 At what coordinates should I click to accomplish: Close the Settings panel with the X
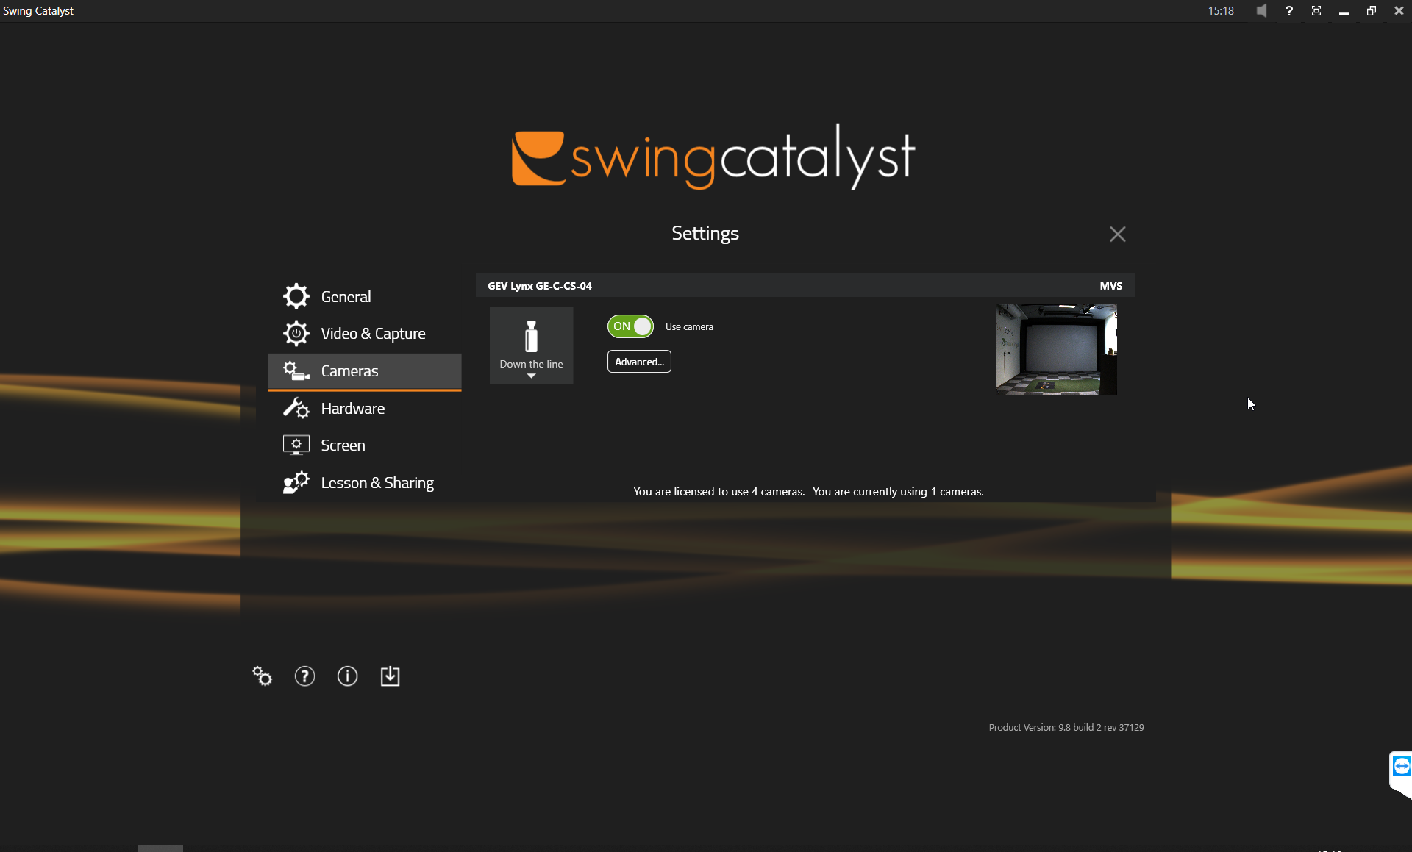click(1116, 234)
